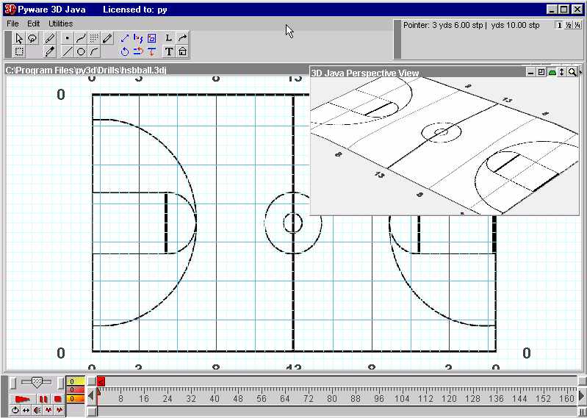The height and width of the screenshot is (418, 587).
Task: Select the arrow selection tool
Action: pos(20,38)
